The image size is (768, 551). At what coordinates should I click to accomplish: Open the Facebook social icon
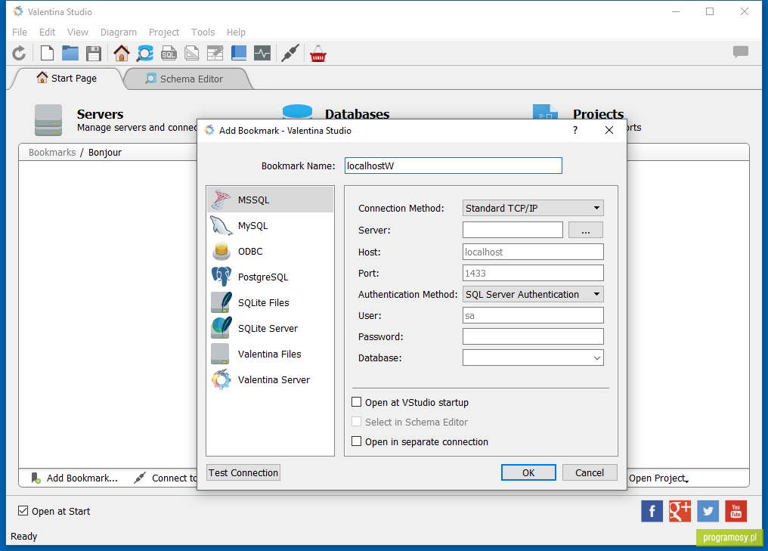[652, 512]
